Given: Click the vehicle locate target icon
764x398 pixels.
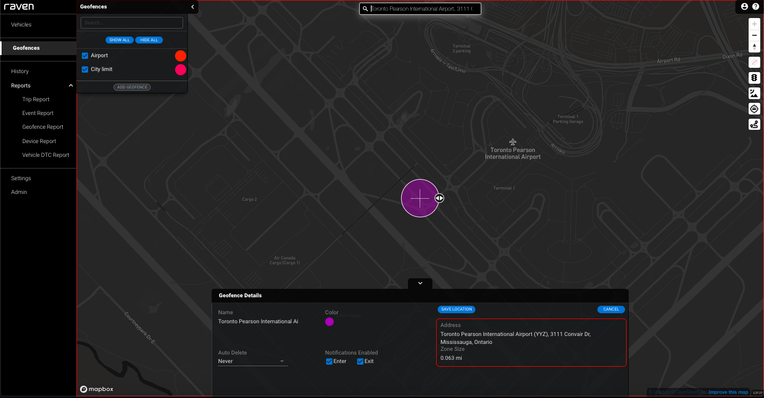Looking at the screenshot, I should tap(754, 109).
